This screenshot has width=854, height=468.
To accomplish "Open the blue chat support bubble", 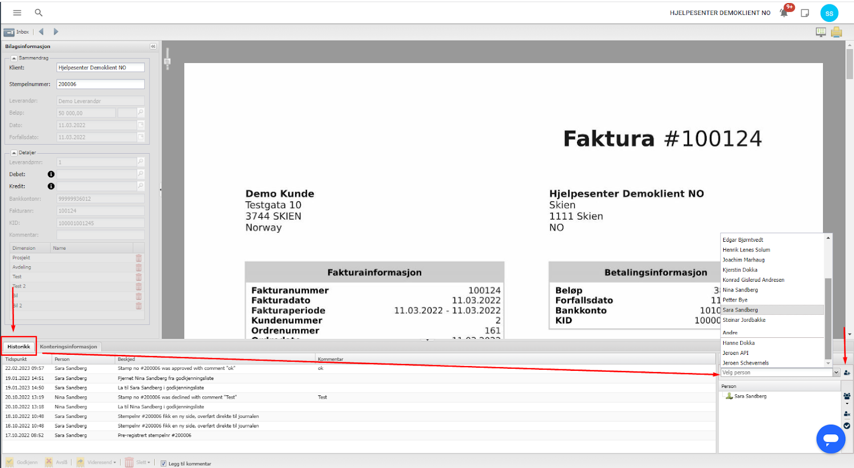I will (831, 439).
